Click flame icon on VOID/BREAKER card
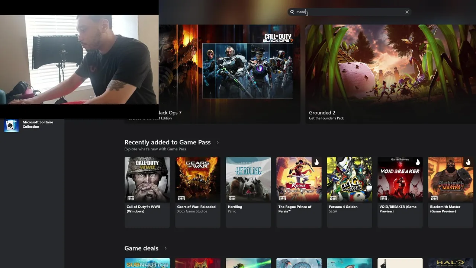The image size is (476, 268). coord(418,162)
